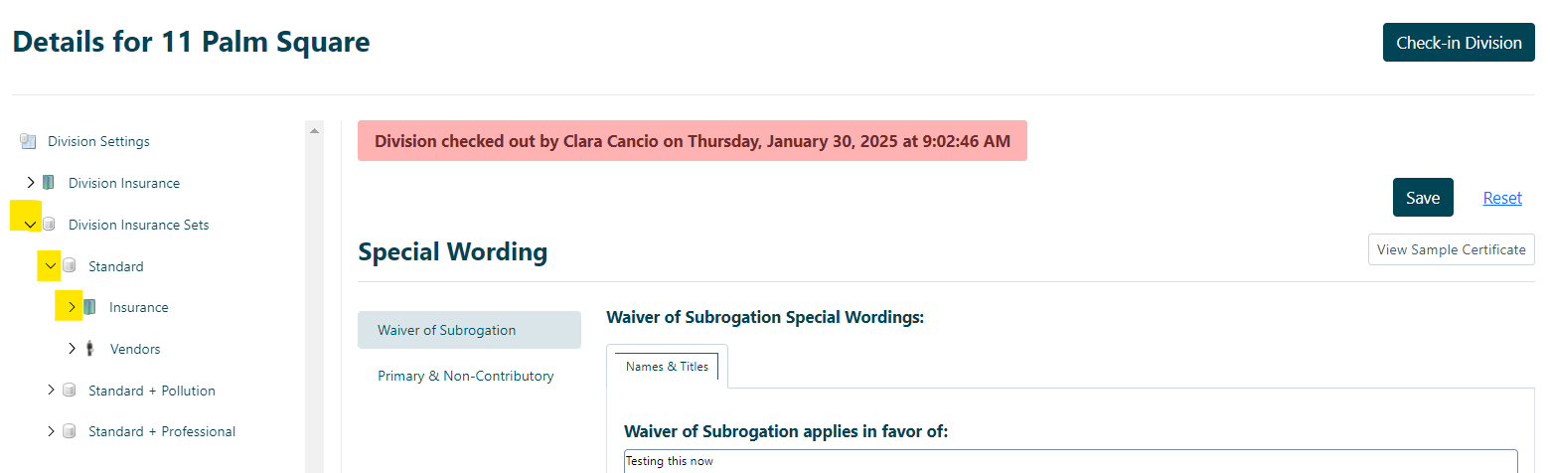Expand the Standard + Pollution set

point(51,391)
